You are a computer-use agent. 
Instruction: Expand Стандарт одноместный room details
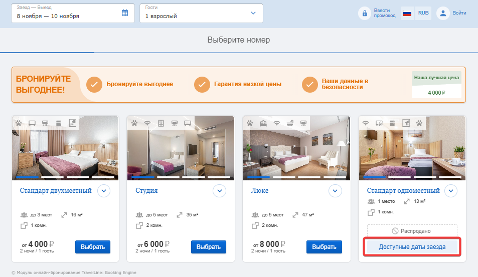coord(451,191)
